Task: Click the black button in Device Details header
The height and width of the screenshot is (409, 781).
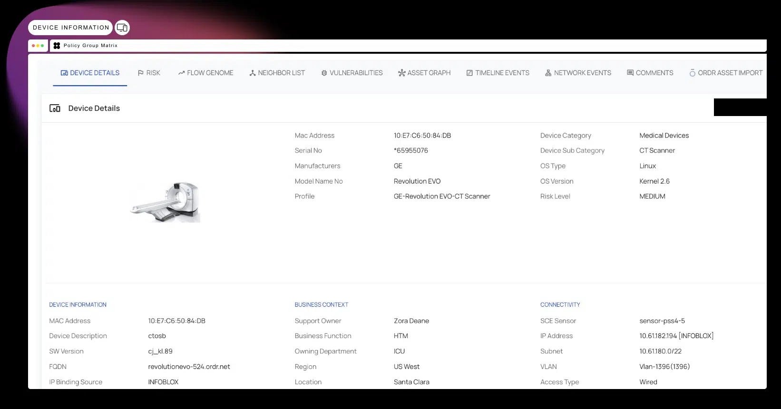Action: pos(740,107)
